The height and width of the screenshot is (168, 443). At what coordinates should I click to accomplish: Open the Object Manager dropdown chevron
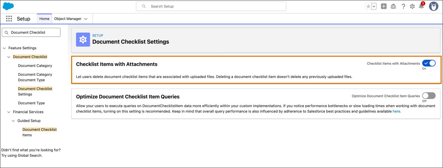(86, 19)
